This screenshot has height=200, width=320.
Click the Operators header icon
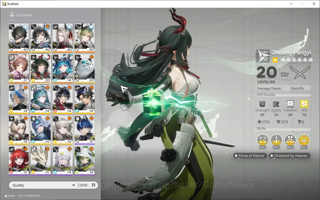coord(12,15)
